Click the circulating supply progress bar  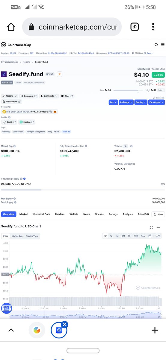point(83,190)
